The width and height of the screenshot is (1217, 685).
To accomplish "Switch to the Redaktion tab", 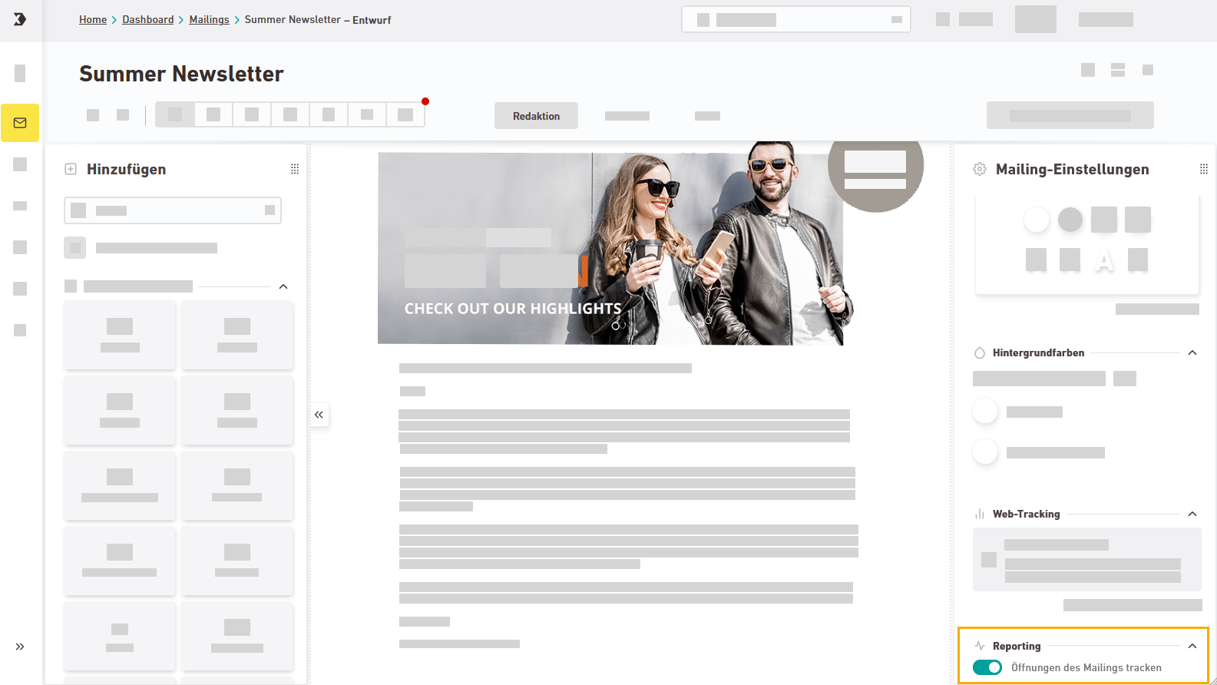I will [x=536, y=116].
